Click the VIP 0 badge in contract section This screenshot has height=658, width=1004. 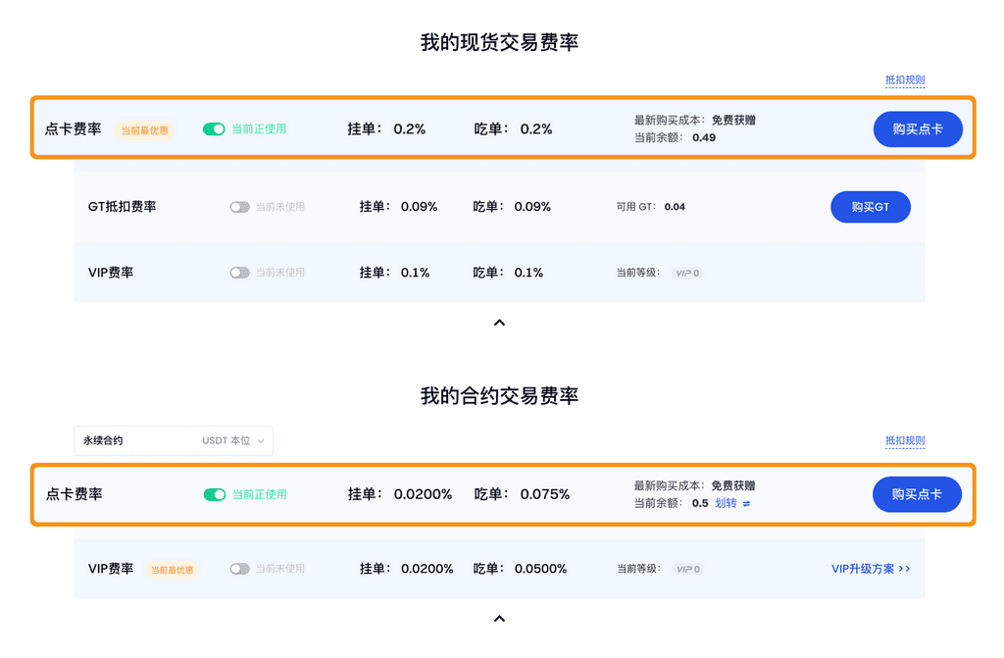(x=688, y=569)
